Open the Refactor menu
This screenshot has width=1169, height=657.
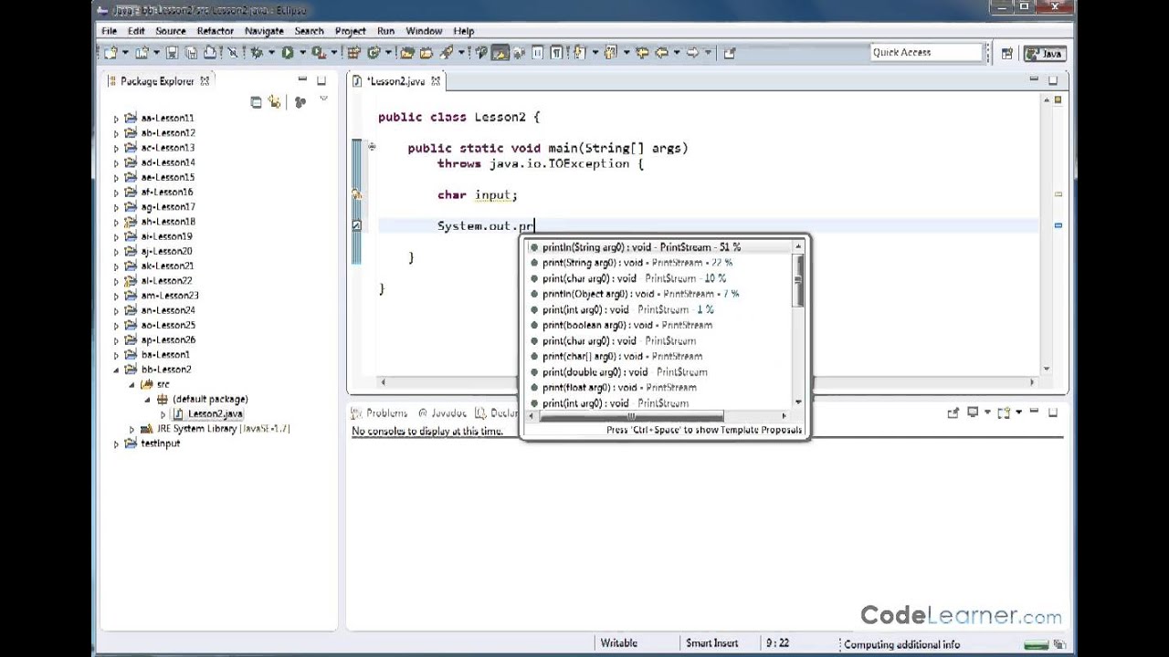tap(215, 31)
